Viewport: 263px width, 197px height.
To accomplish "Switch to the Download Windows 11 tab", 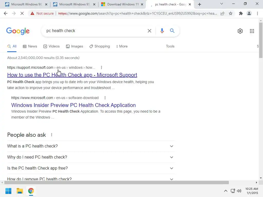I will (122, 4).
